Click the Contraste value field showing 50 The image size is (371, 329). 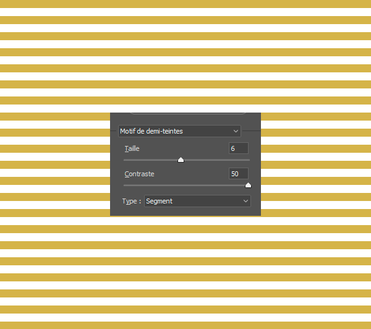[239, 174]
